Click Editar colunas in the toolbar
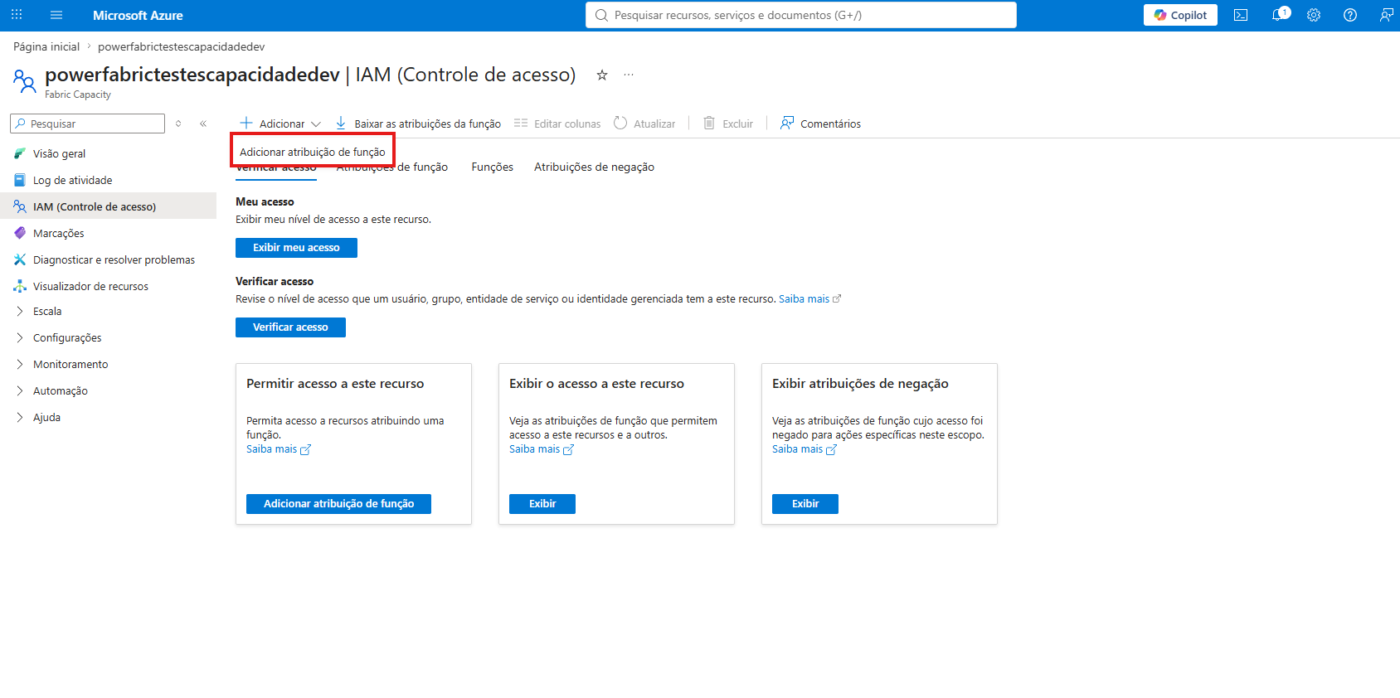Image resolution: width=1400 pixels, height=698 pixels. coord(557,124)
